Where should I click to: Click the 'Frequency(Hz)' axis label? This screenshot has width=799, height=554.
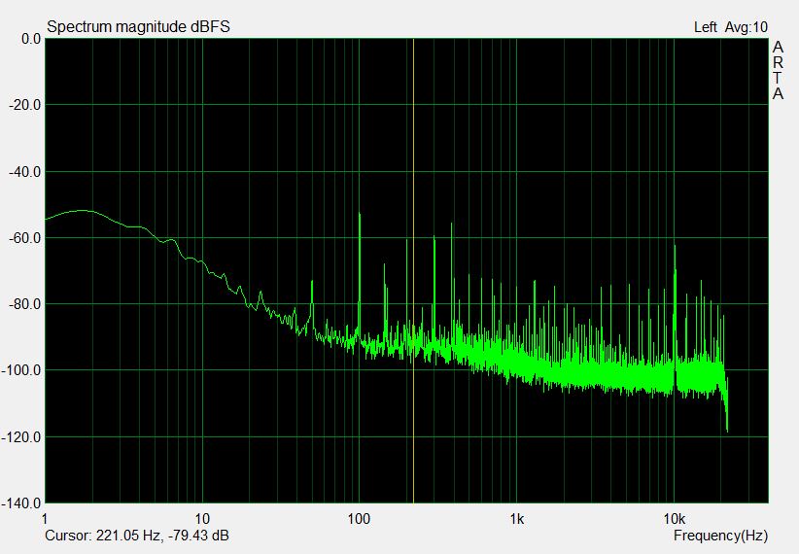[x=720, y=536]
